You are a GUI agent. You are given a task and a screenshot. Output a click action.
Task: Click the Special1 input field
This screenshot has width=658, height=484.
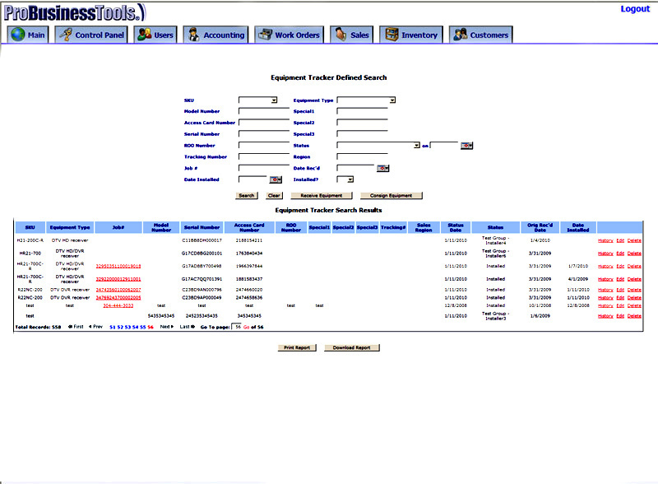pos(362,111)
